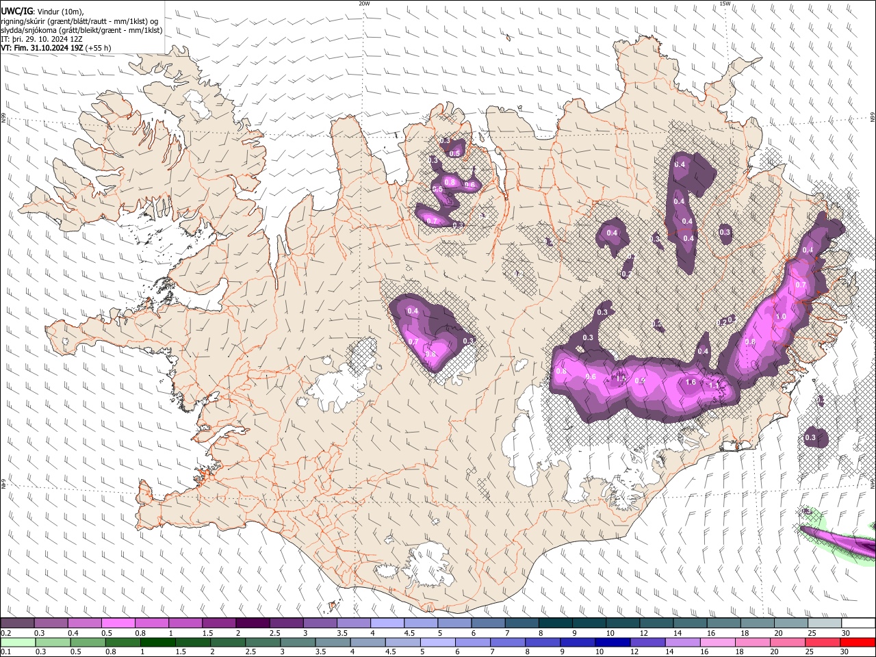Image resolution: width=876 pixels, height=657 pixels.
Task: Pick upper-row light grey swatch between 25 and 30
Action: point(825,623)
